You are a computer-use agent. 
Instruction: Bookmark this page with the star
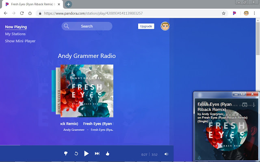(224, 13)
